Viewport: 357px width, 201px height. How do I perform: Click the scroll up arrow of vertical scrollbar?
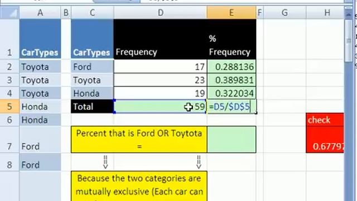(x=349, y=14)
